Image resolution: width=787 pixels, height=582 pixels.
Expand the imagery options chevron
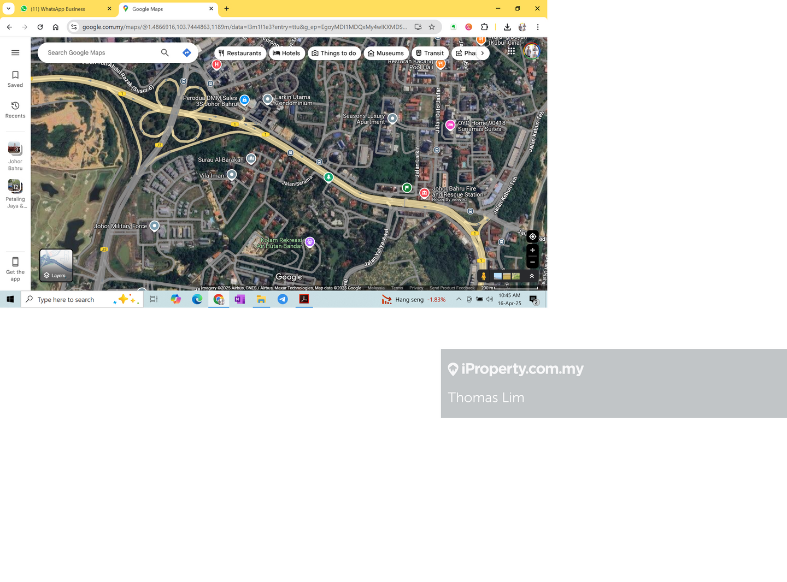pyautogui.click(x=532, y=276)
